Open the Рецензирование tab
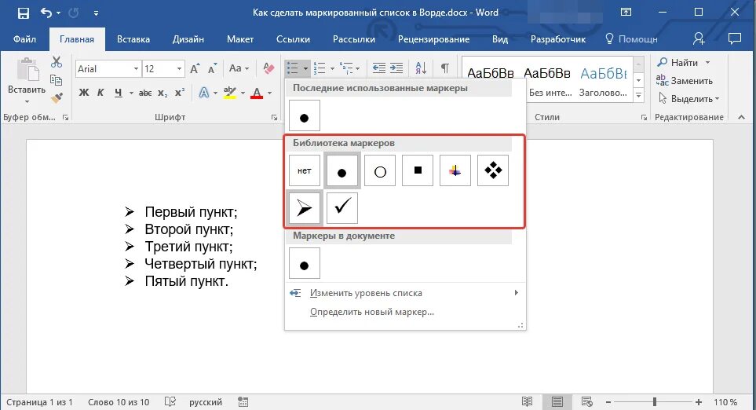The image size is (756, 410). [433, 39]
